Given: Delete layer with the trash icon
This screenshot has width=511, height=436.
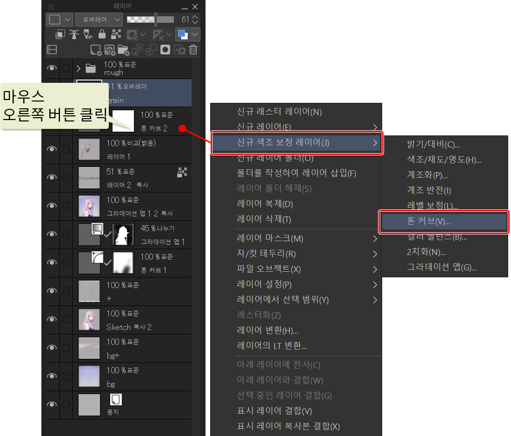Looking at the screenshot, I should point(193,50).
